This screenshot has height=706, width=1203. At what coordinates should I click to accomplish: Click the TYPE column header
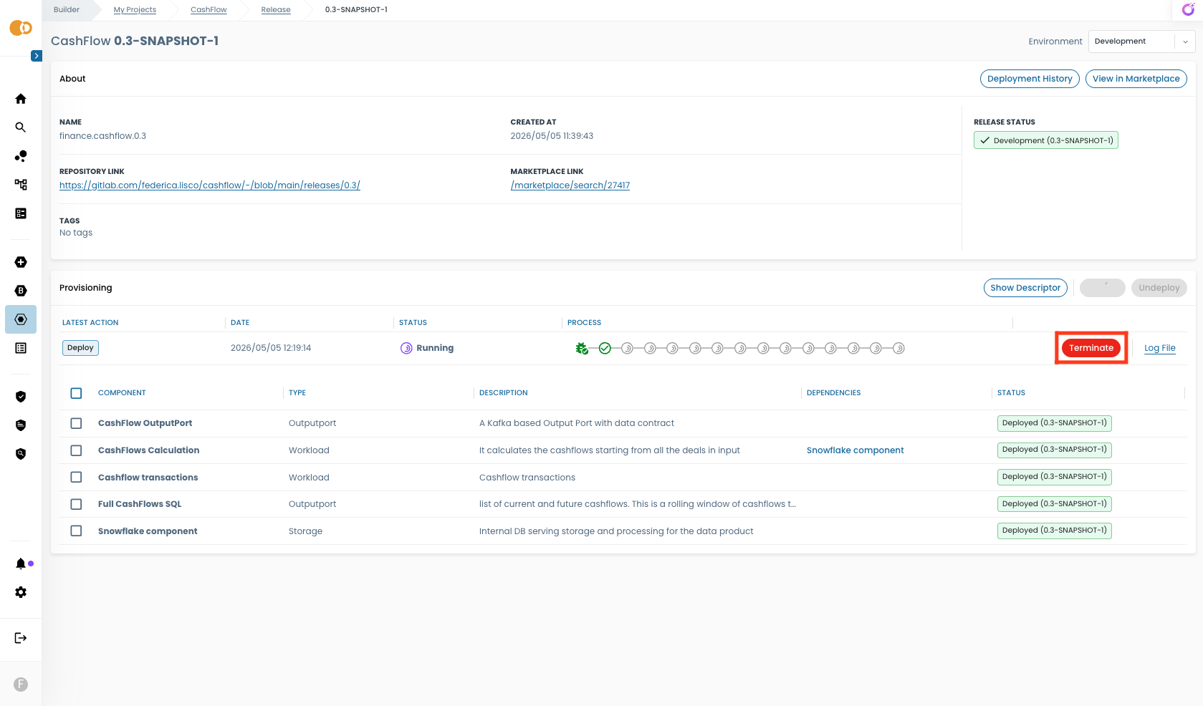297,393
